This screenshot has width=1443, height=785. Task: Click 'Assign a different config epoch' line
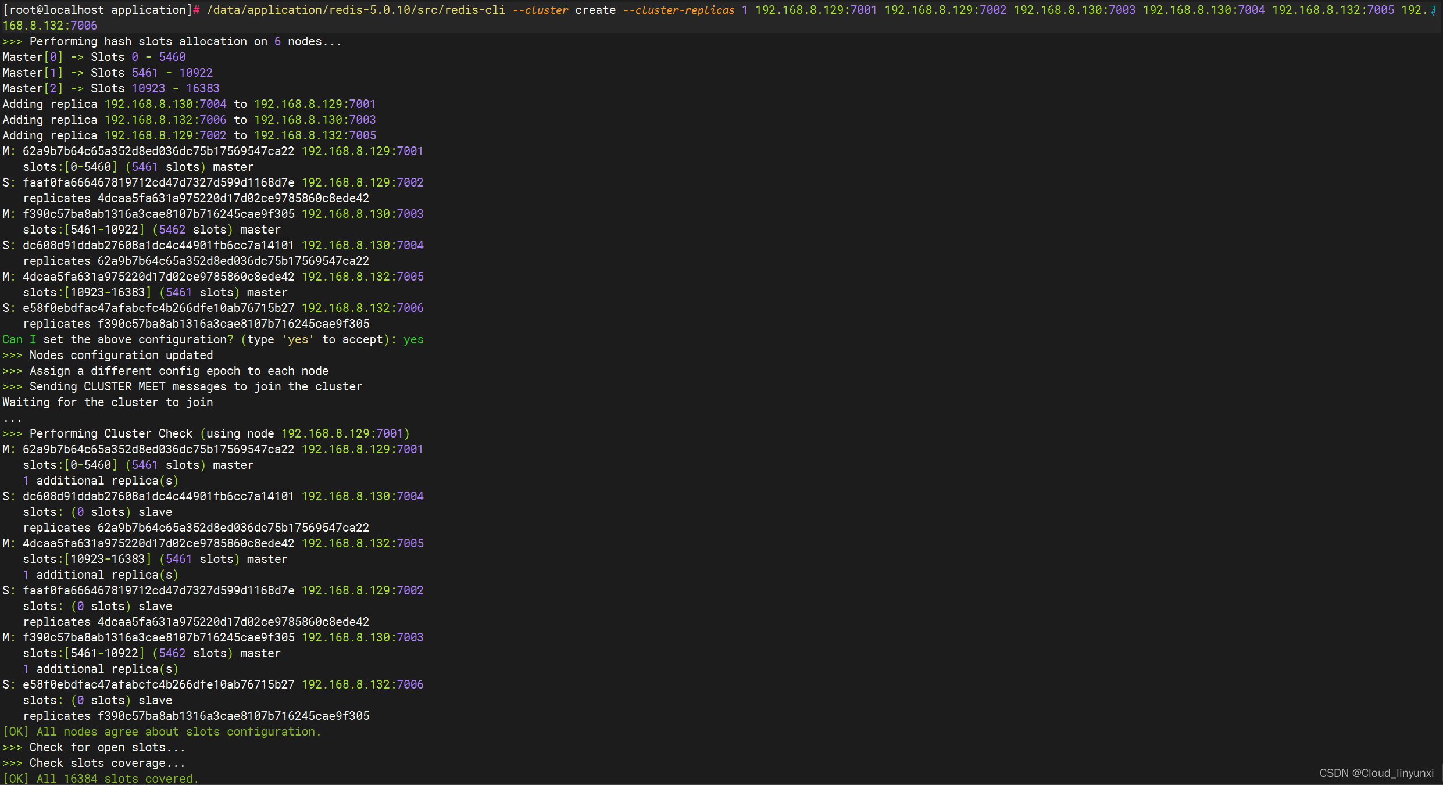pos(166,371)
